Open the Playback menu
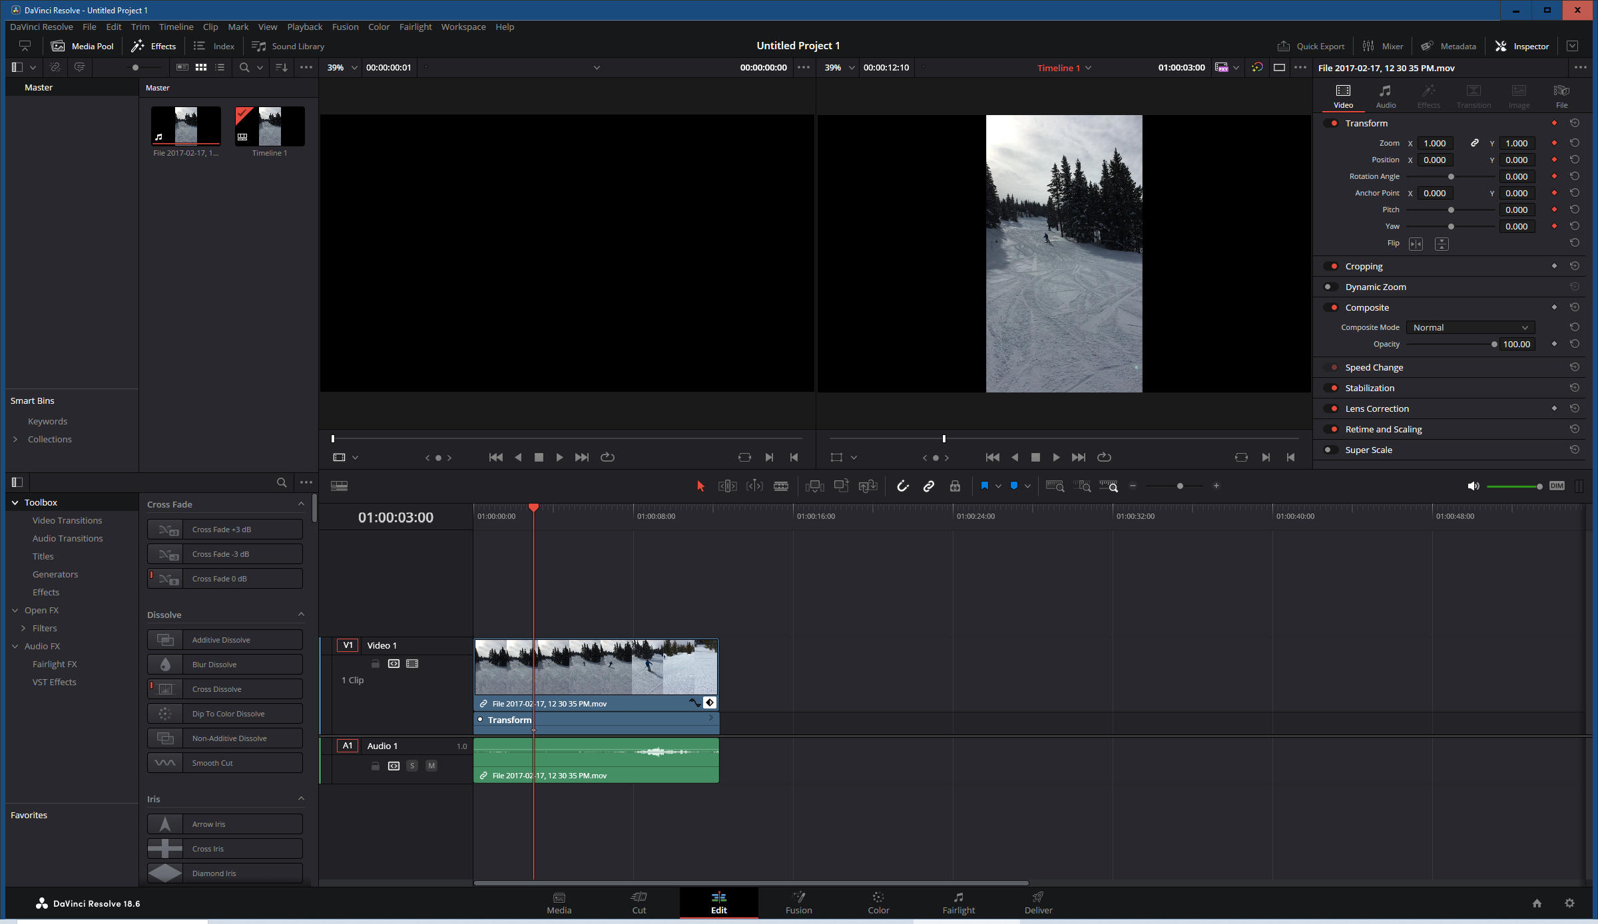Viewport: 1598px width, 924px height. point(304,27)
